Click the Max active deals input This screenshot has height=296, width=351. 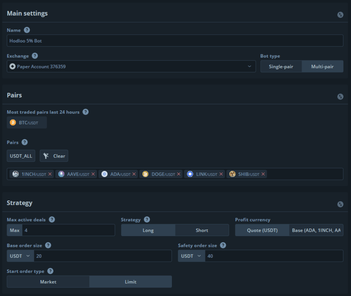(x=68, y=230)
